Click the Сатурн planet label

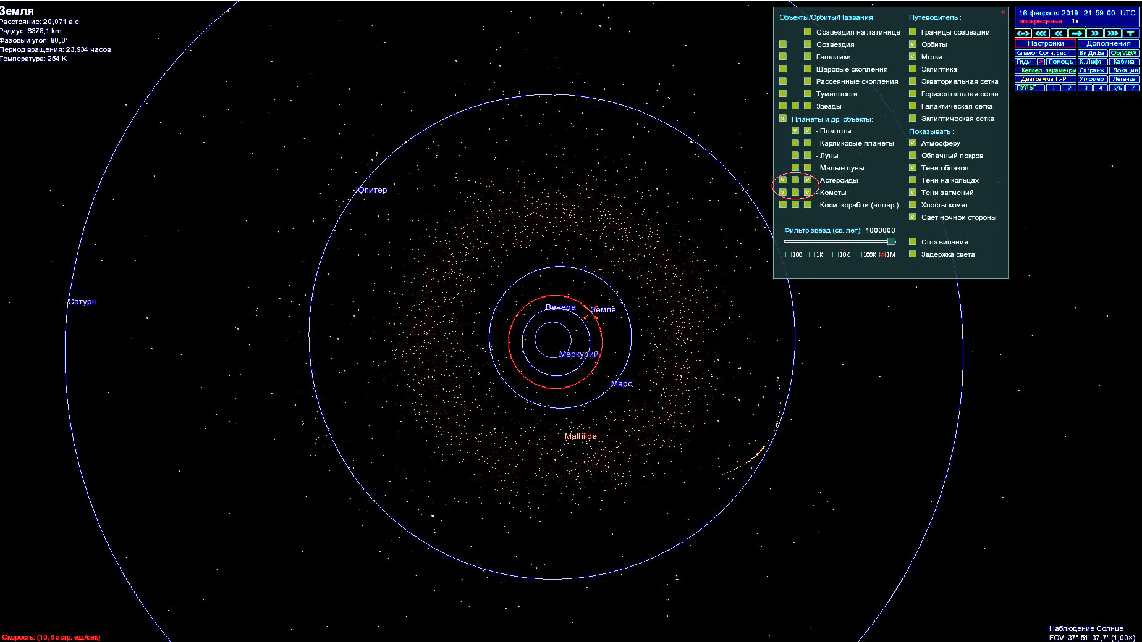coord(82,302)
